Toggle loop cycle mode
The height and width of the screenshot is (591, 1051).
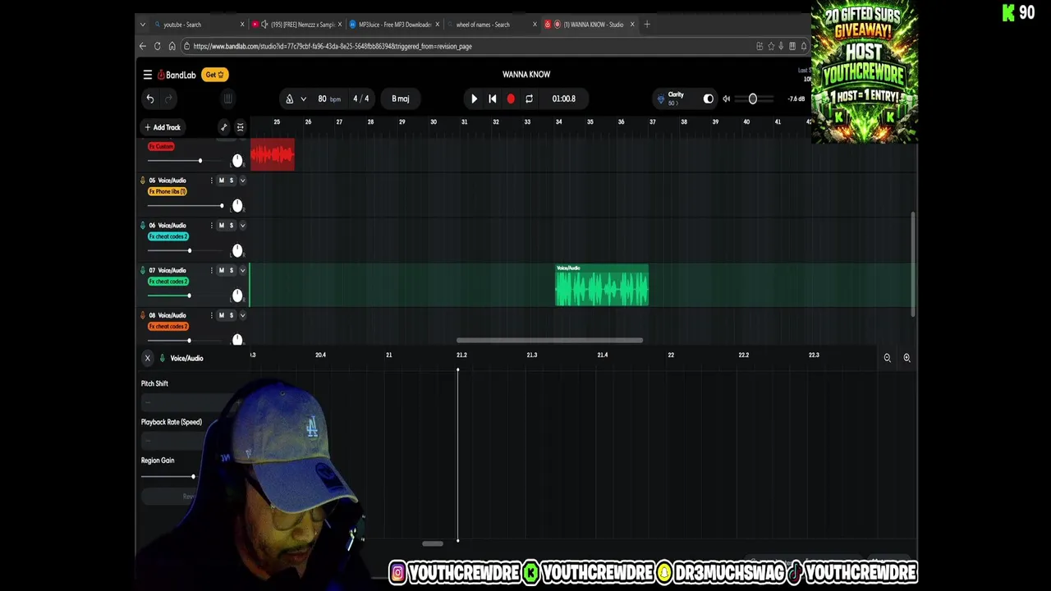529,98
